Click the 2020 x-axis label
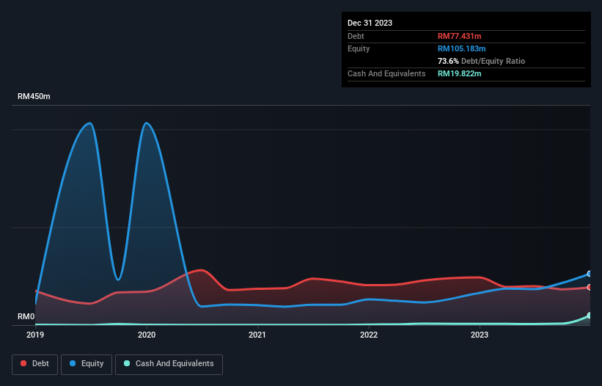 pyautogui.click(x=147, y=335)
